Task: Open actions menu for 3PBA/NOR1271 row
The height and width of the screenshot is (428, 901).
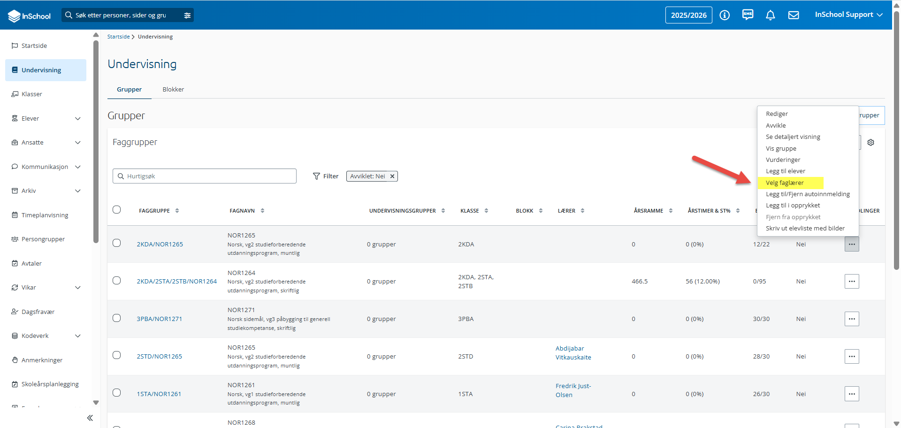Action: pyautogui.click(x=852, y=319)
